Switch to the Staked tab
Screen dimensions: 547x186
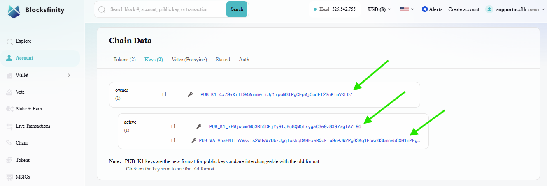(x=223, y=60)
